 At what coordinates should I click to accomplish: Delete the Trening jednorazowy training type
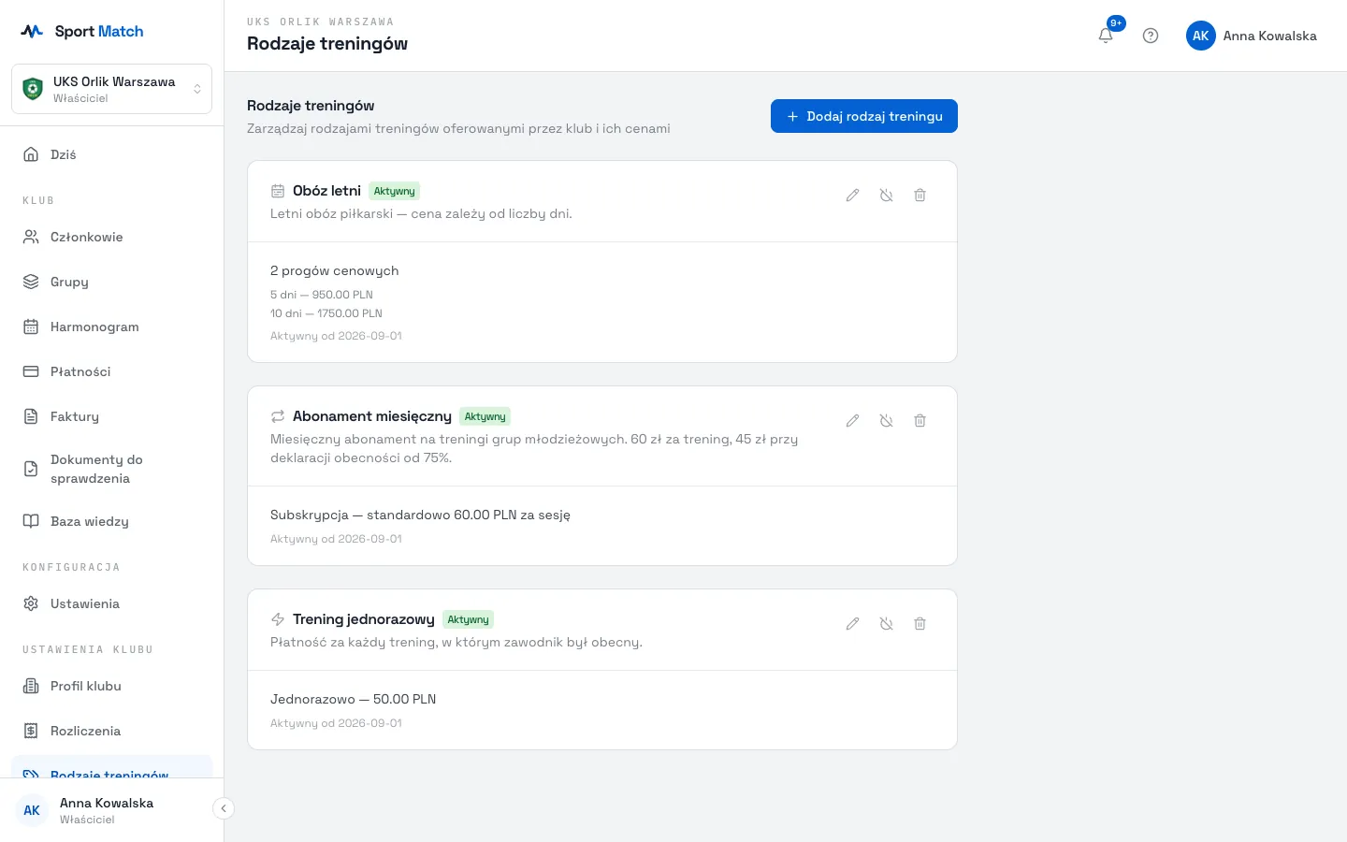click(920, 624)
